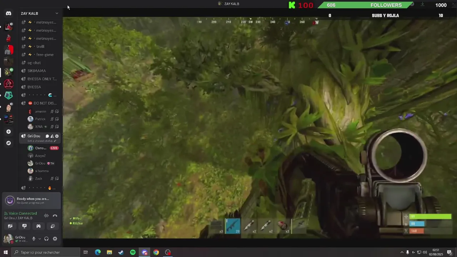Open GriDou user avatar profile panel
The height and width of the screenshot is (257, 457).
[x=8, y=239]
